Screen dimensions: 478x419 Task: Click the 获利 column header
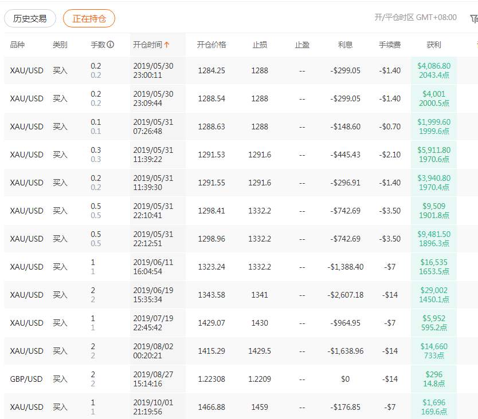click(x=433, y=45)
